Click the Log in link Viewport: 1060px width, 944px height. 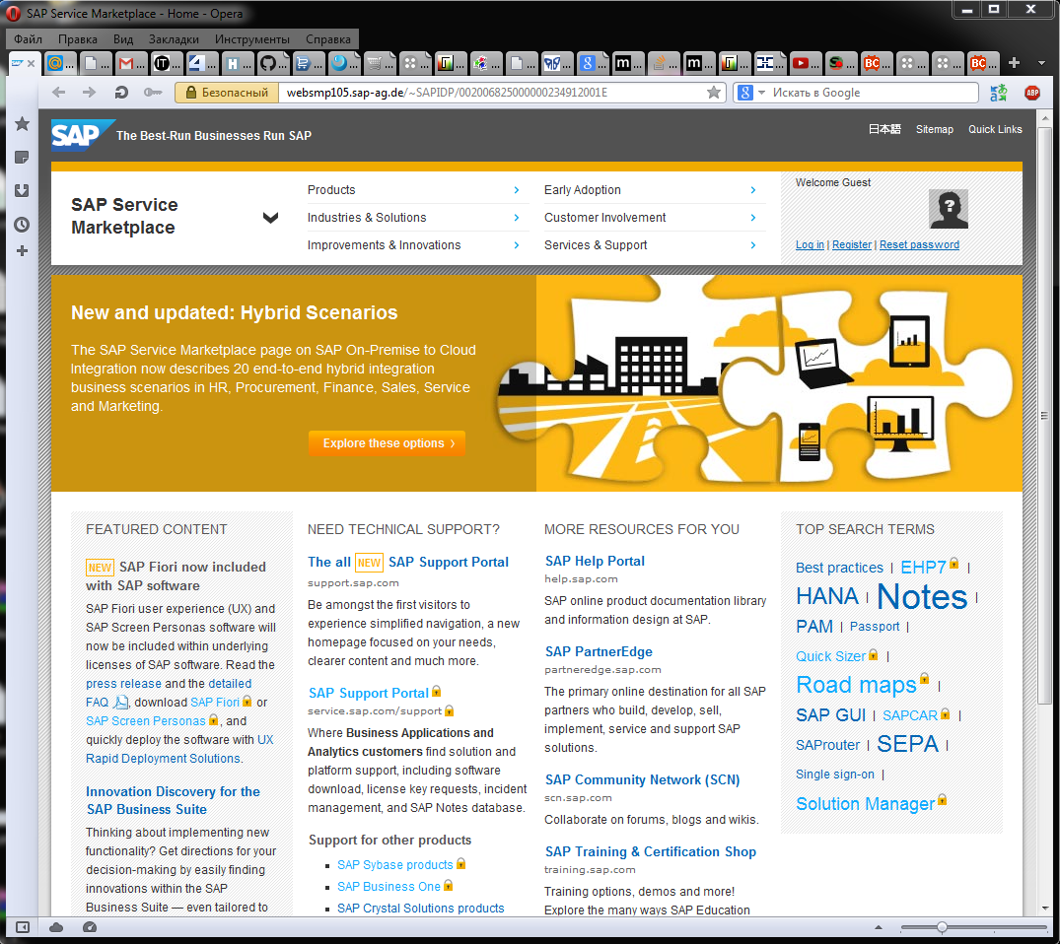810,244
